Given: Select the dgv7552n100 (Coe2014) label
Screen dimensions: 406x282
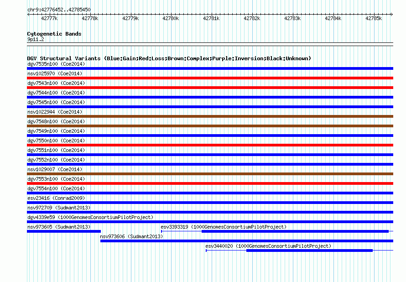Looking at the screenshot, I should (56, 160).
